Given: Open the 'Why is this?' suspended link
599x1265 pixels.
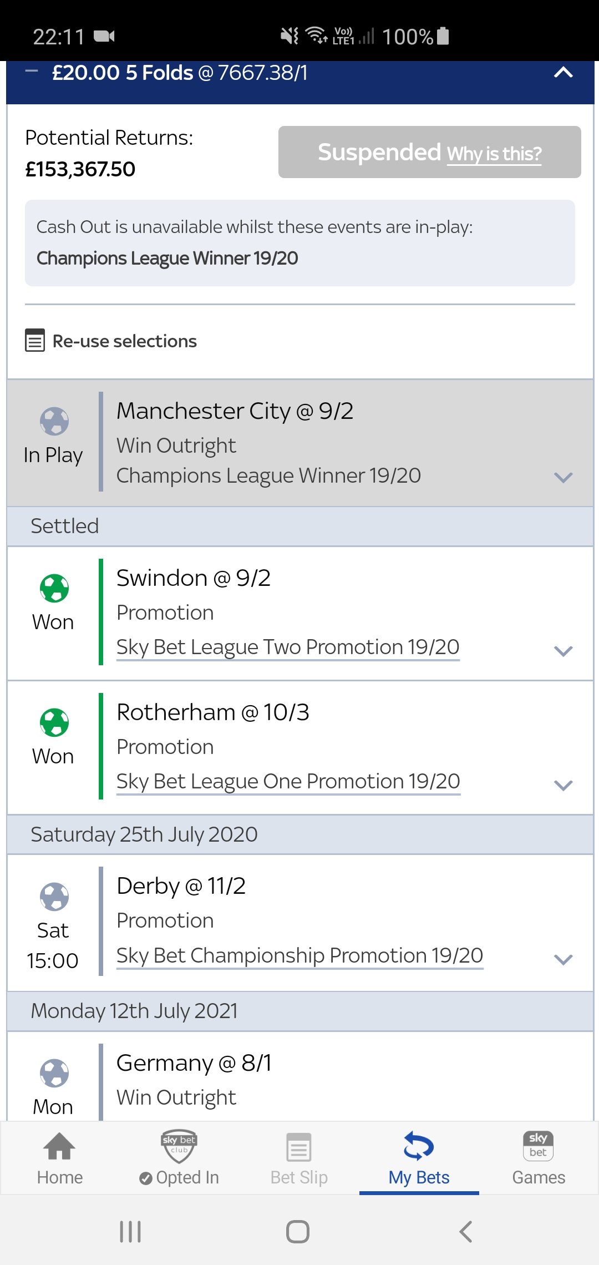Looking at the screenshot, I should 494,154.
